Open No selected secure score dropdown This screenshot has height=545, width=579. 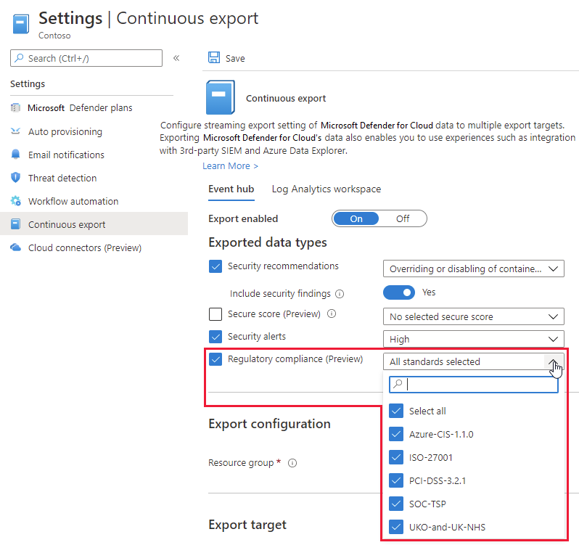(473, 316)
